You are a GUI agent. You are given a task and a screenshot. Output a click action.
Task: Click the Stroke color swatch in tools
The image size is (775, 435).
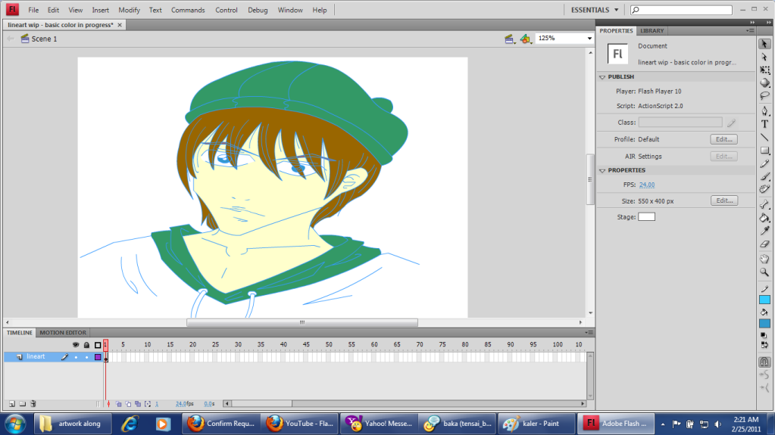tap(764, 300)
